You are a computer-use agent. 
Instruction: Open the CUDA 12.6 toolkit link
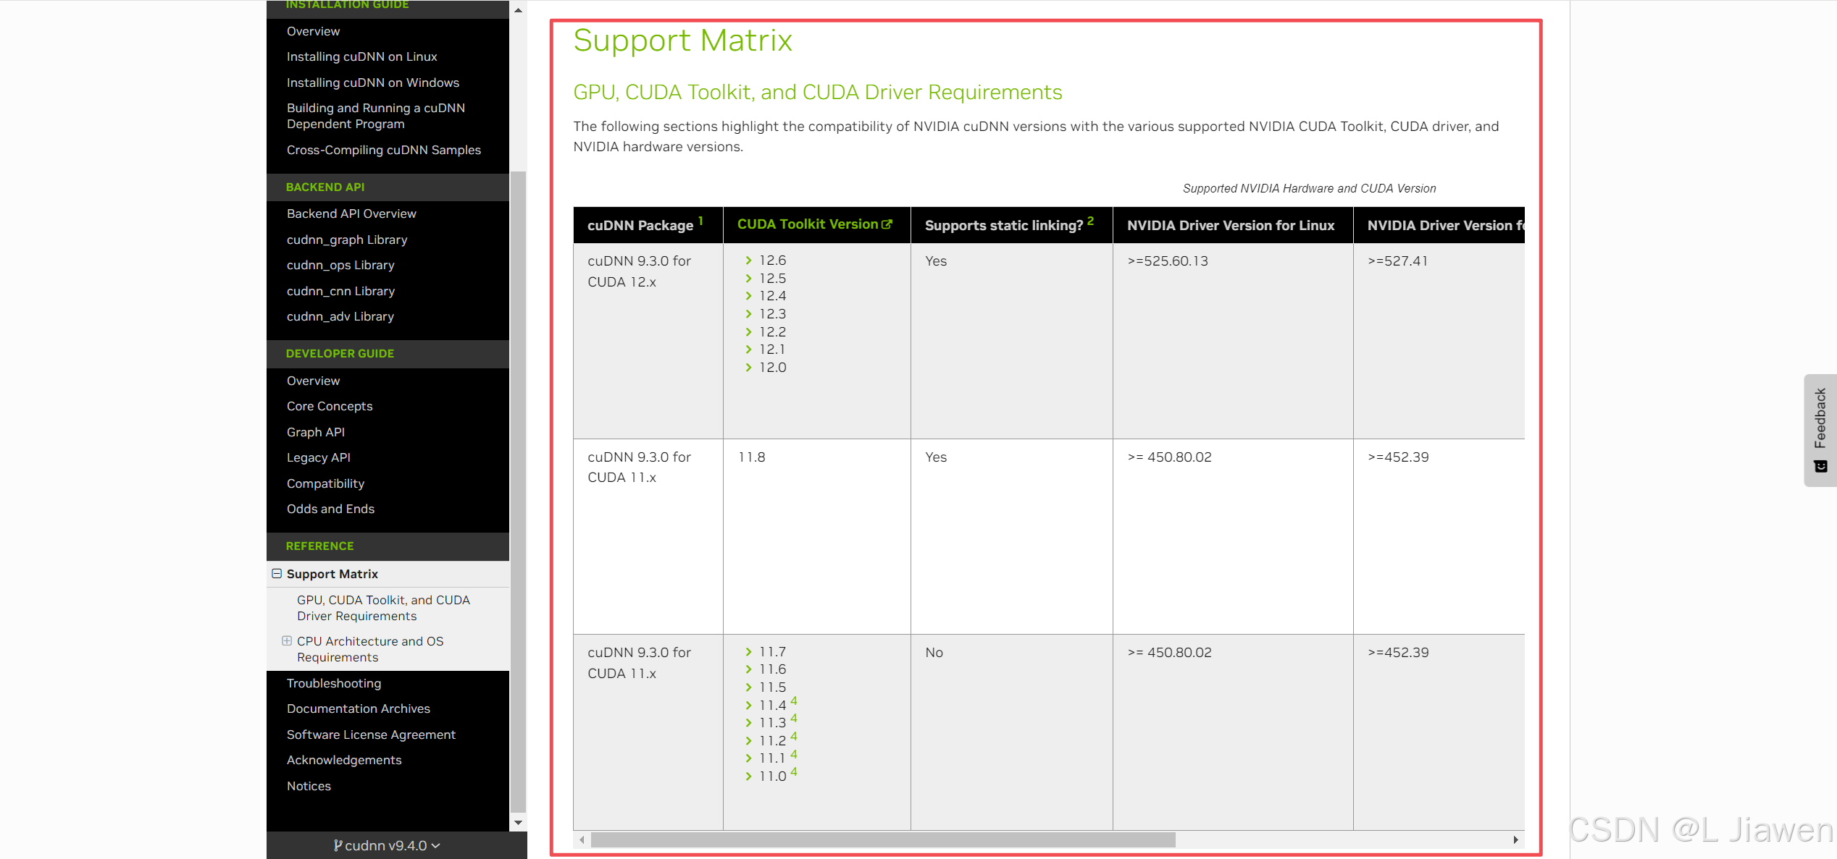pos(772,260)
